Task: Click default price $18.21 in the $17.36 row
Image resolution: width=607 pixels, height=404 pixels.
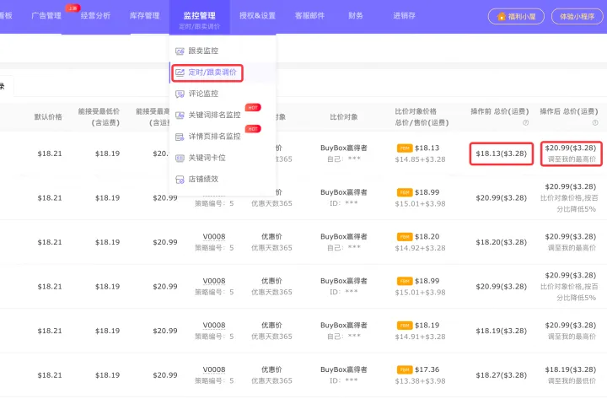Action: pyautogui.click(x=50, y=375)
